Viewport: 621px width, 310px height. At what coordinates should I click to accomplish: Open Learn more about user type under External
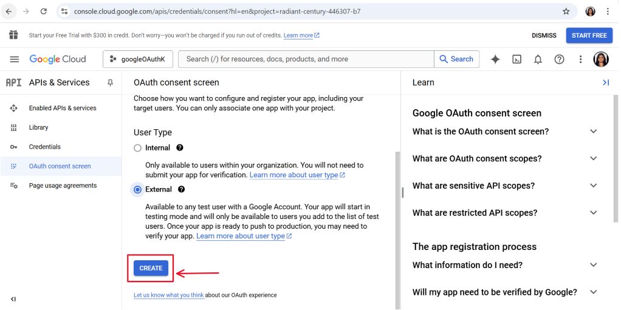pyautogui.click(x=244, y=236)
